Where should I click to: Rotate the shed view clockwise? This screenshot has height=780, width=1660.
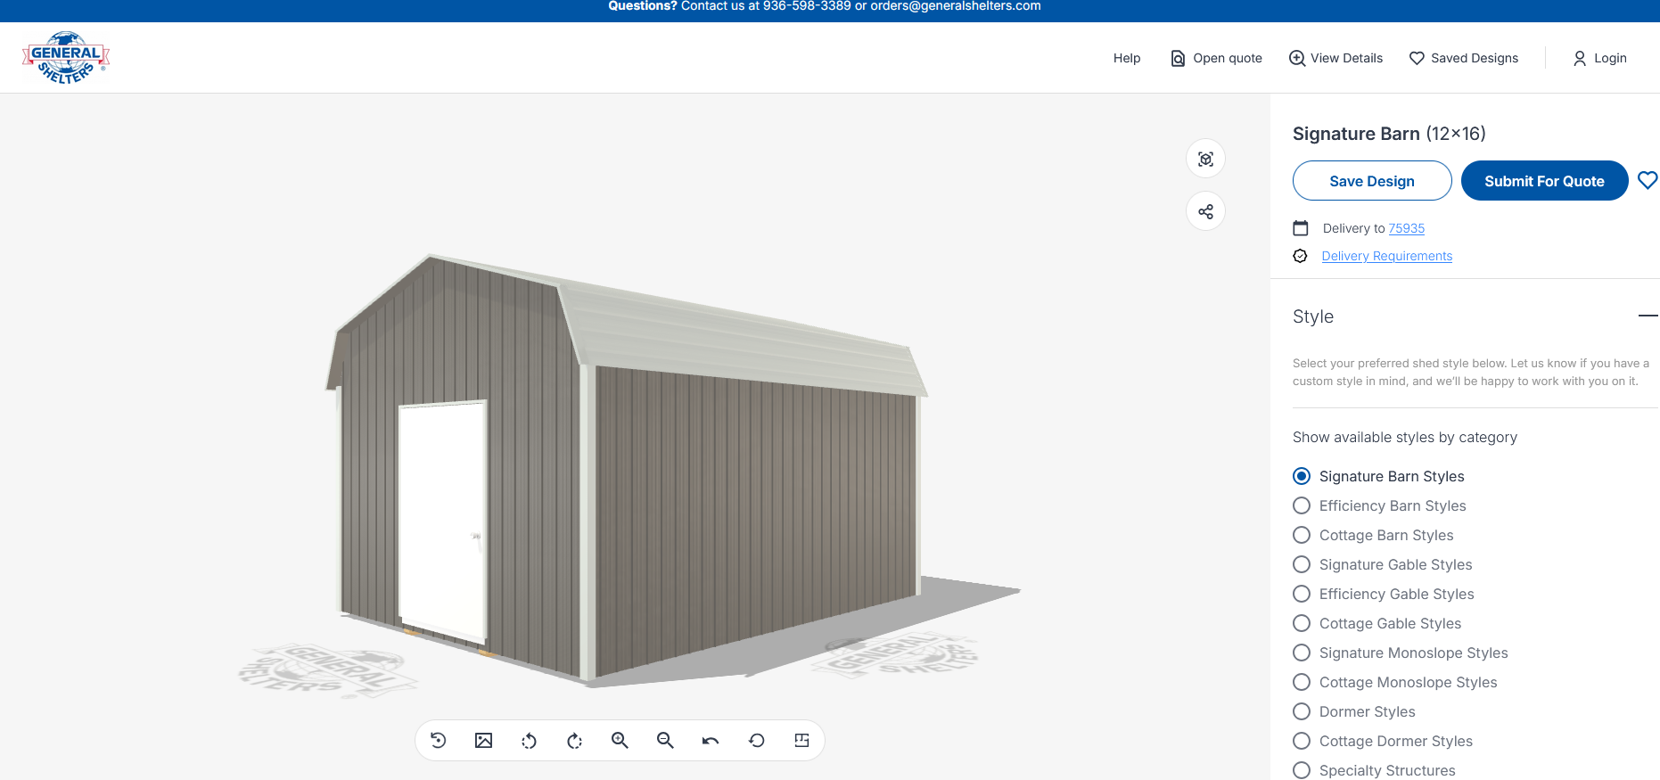[574, 740]
